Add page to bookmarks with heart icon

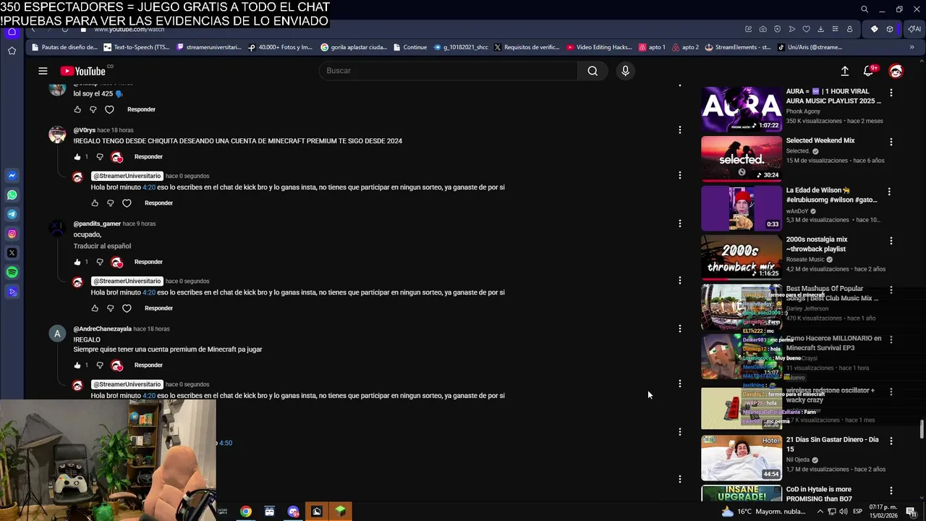pos(806,29)
